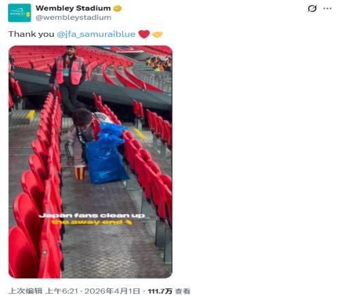
Task: Click the 2026年4月1日 date
Action: click(112, 291)
